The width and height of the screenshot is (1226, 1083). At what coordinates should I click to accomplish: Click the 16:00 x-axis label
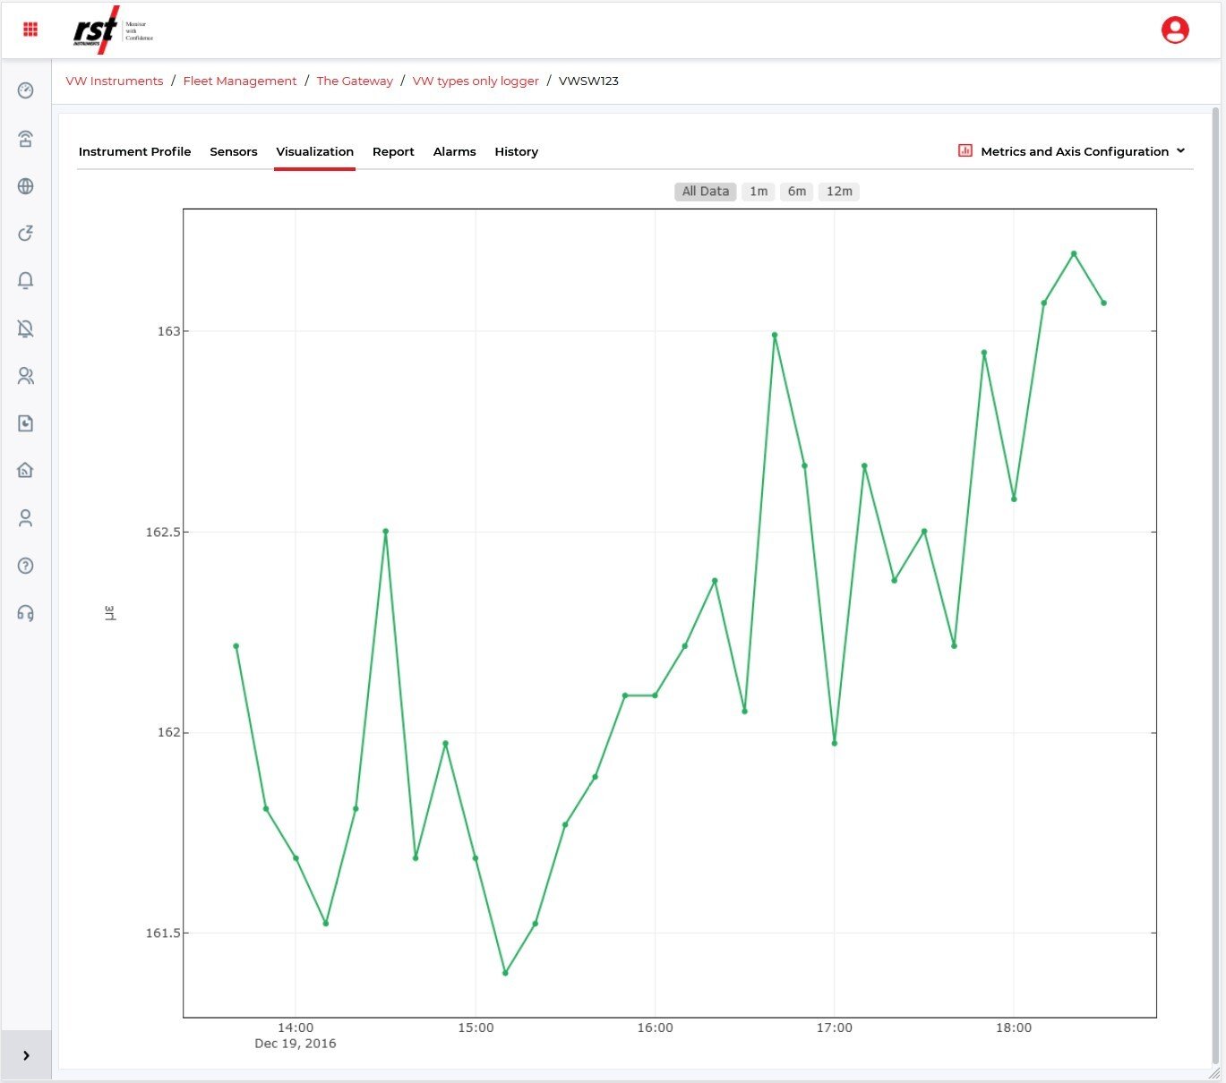655,1028
